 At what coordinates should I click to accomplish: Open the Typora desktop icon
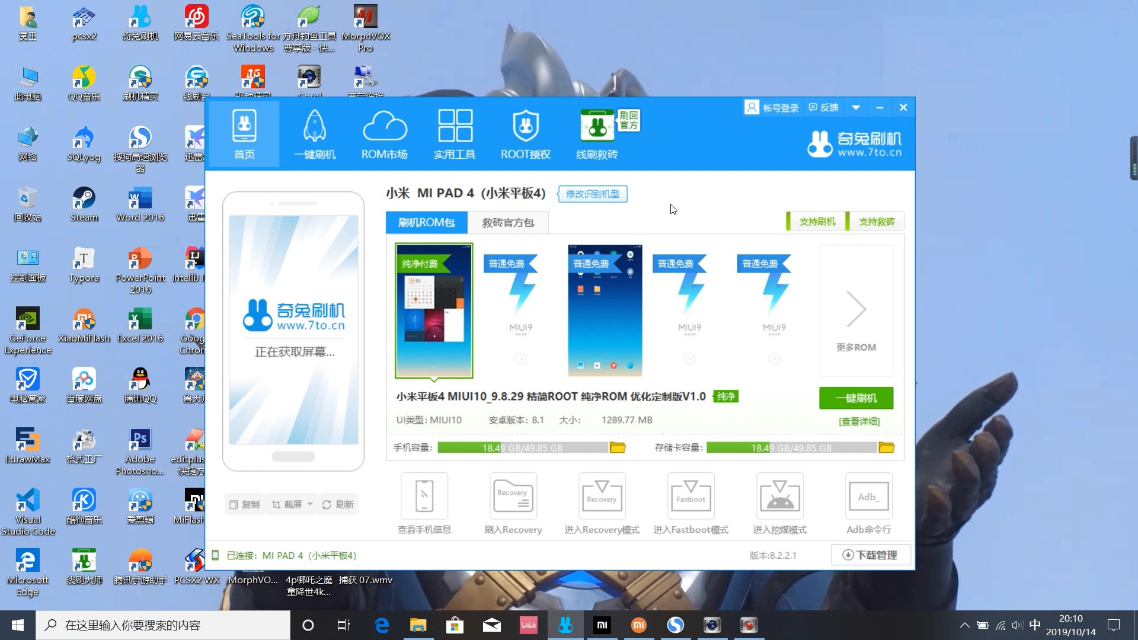tap(84, 265)
